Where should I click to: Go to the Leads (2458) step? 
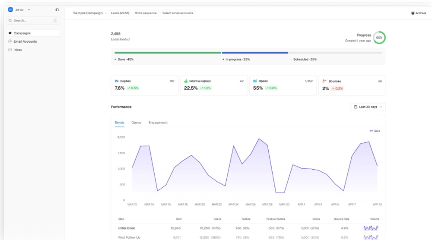pos(120,13)
